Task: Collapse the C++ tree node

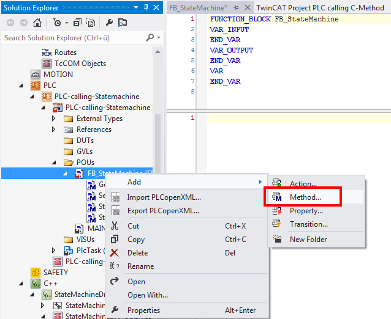Action: 21,284
